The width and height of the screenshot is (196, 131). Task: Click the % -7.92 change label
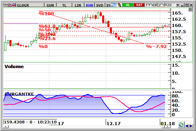[156, 46]
